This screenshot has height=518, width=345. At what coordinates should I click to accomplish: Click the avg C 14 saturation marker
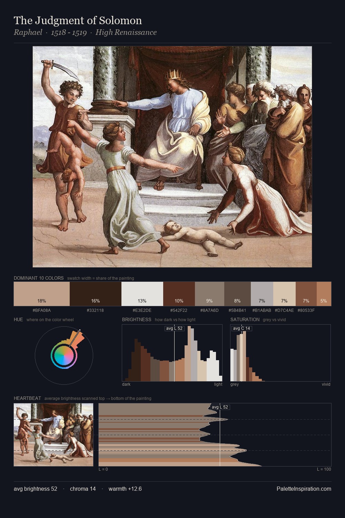pos(241,328)
